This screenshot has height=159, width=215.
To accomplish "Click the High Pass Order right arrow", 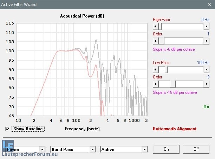I will click(207, 41).
